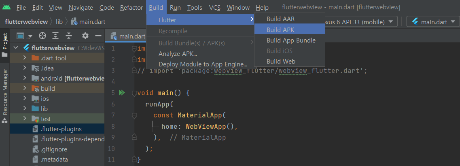Open the View menu

coord(55,8)
